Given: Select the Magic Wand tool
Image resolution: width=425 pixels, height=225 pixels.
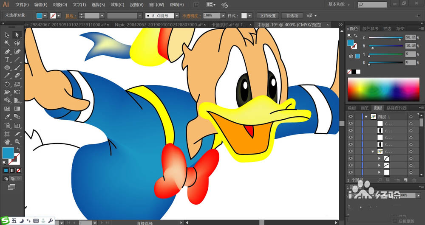Looking at the screenshot, I should pyautogui.click(x=7, y=43).
